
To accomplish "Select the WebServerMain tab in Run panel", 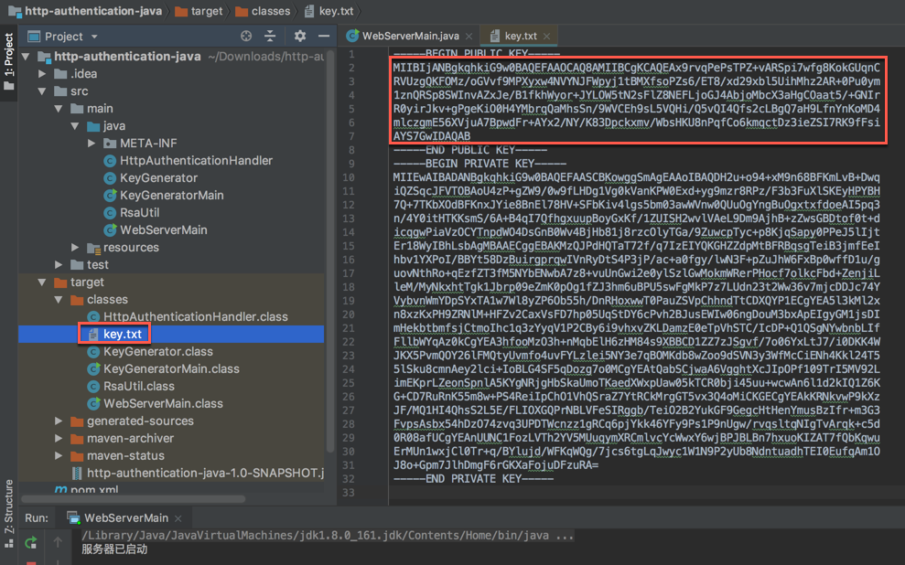I will point(125,517).
